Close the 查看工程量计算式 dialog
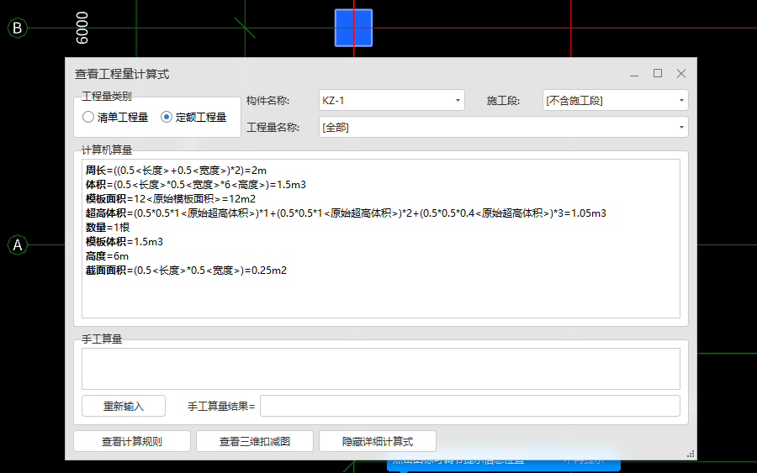 click(x=681, y=73)
